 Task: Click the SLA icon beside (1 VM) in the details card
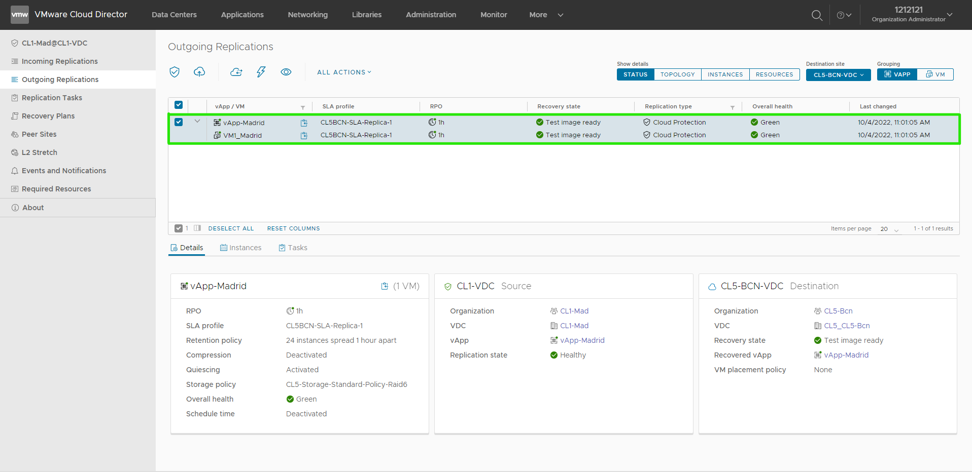tap(385, 286)
